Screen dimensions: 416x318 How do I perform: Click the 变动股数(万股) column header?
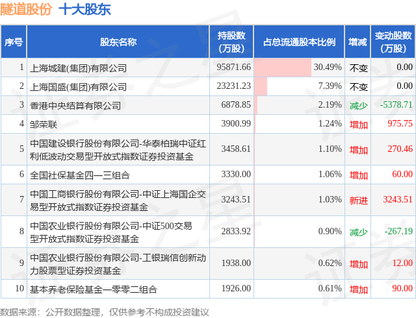point(393,42)
